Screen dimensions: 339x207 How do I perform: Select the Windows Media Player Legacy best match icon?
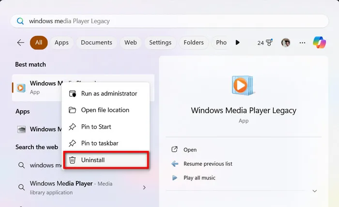[x=21, y=88]
